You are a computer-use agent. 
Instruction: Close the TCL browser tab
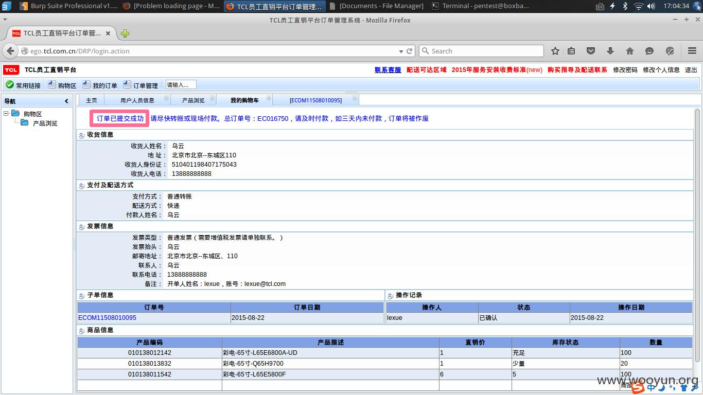pyautogui.click(x=108, y=33)
